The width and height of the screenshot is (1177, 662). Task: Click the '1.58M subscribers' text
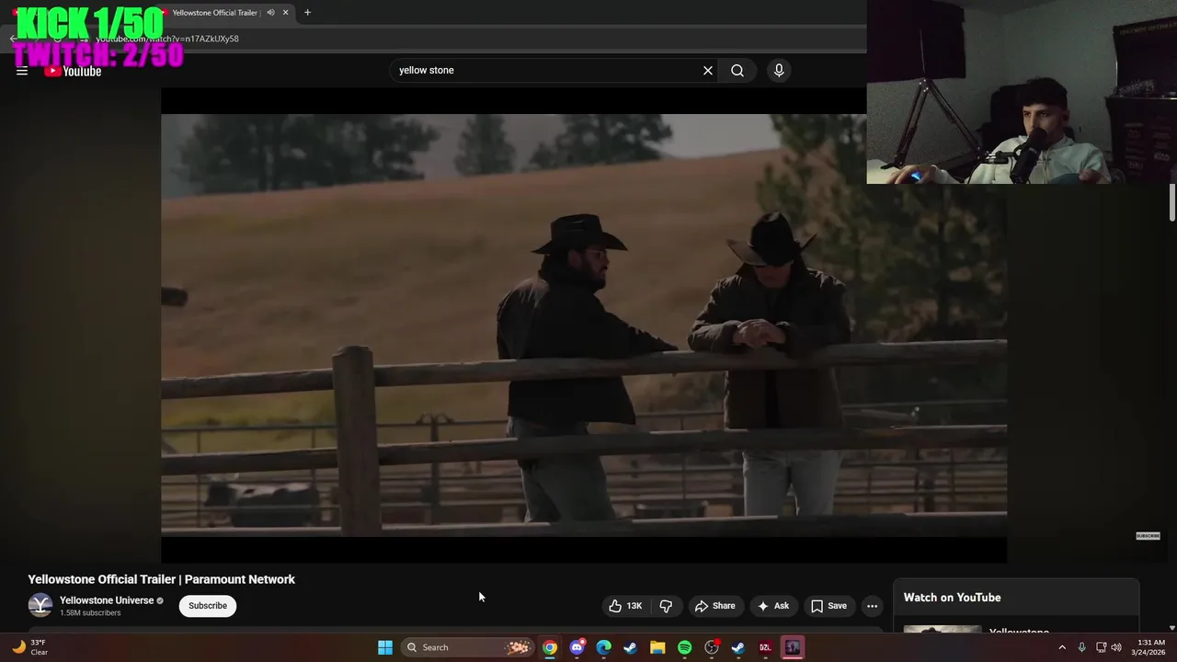click(x=90, y=613)
